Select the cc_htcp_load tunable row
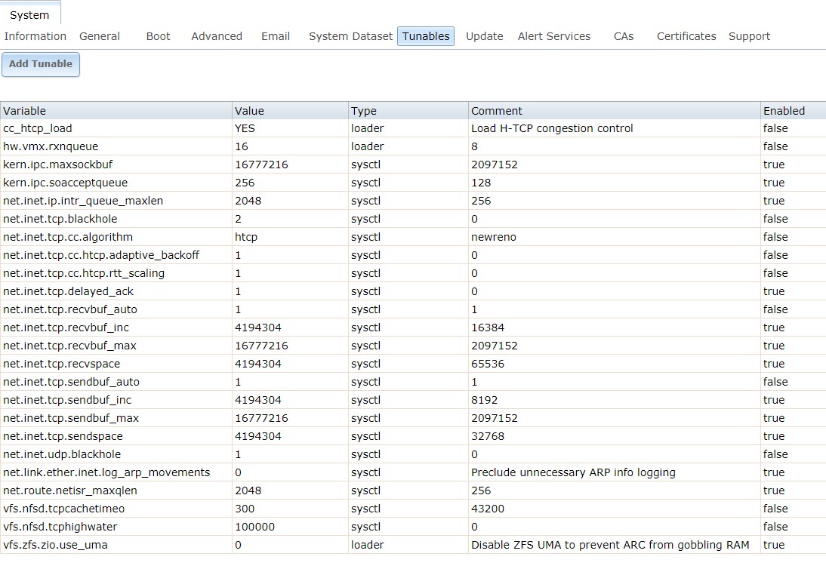Viewport: 826px width, 572px height. tap(38, 128)
